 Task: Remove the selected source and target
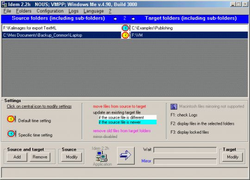pos(40,157)
